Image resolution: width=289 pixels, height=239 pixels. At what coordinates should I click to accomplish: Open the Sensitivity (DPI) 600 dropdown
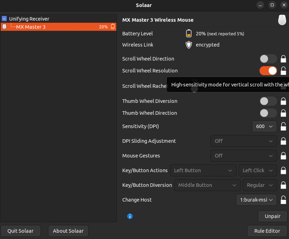[264, 126]
